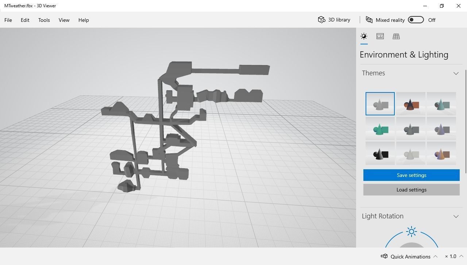467x265 pixels.
Task: Click the Load settings button
Action: tap(411, 190)
